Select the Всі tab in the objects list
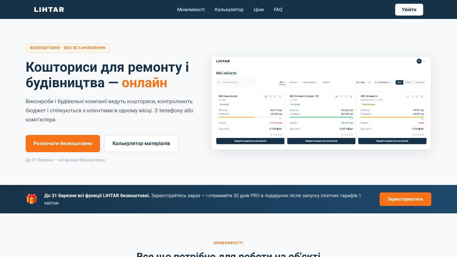The image size is (457, 257). coord(282,82)
